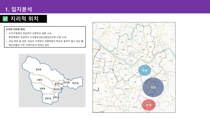Viewport: 210px width, 118px height.
Task: Click the 상현2동 label on the district map
Action: [x=56, y=97]
